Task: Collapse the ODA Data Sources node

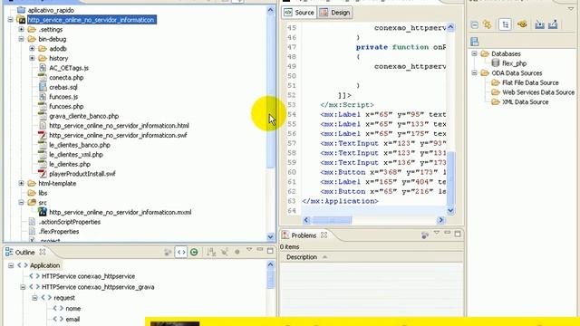Action: [474, 73]
